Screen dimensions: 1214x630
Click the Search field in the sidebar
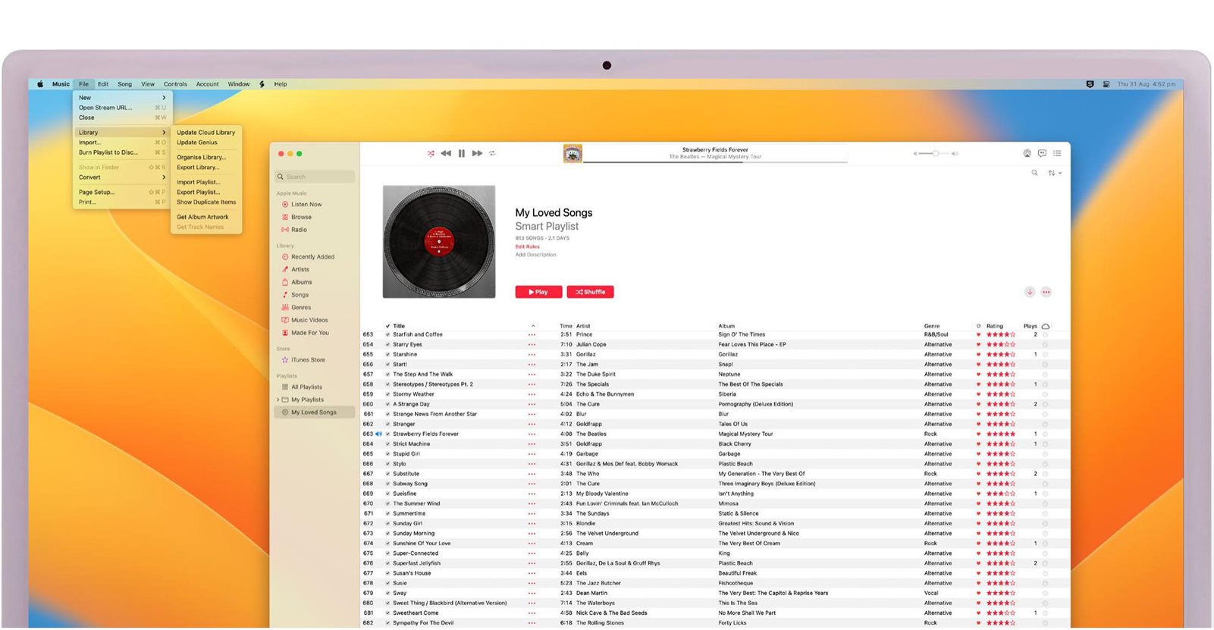click(x=315, y=177)
